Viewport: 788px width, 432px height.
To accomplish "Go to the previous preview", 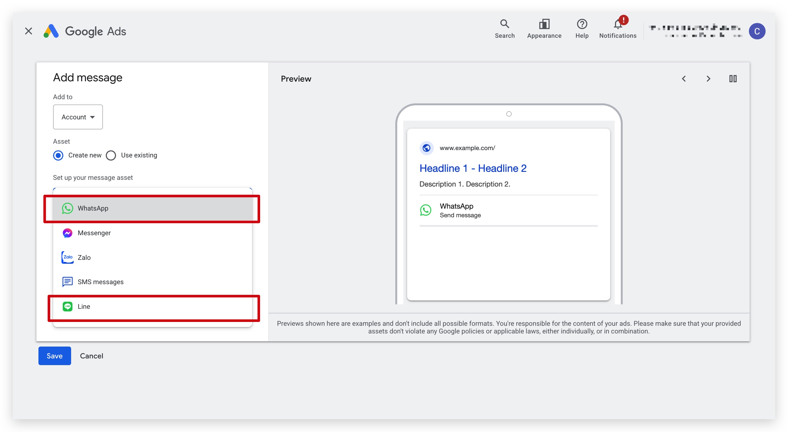I will (x=684, y=79).
